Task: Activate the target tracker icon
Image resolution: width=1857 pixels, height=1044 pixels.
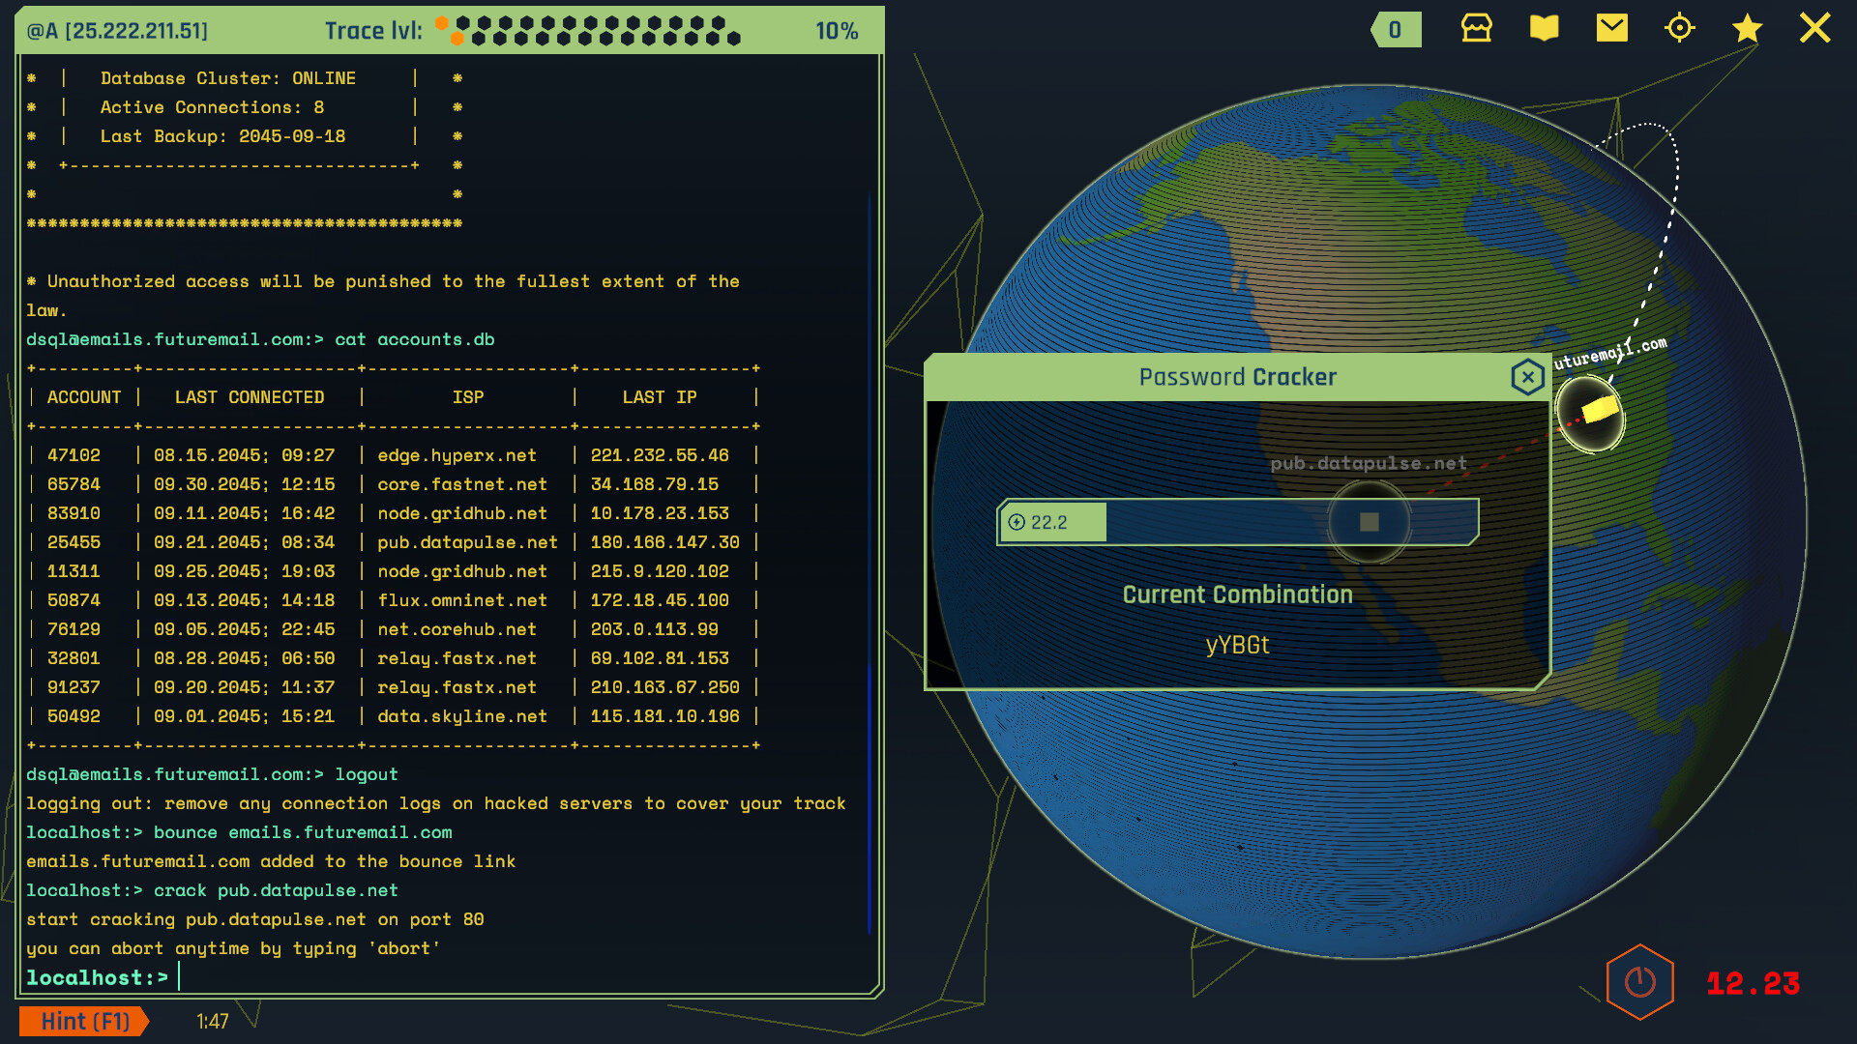Action: (x=1679, y=29)
